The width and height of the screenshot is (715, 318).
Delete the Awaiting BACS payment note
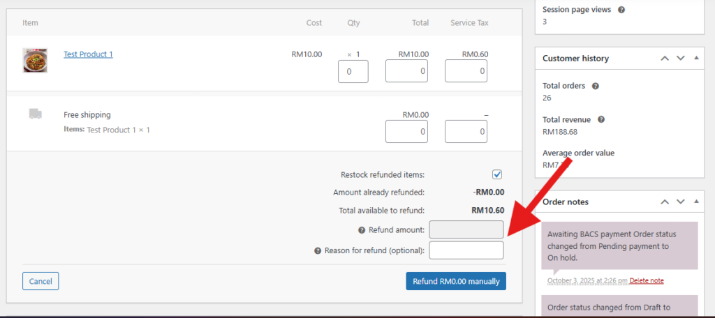pyautogui.click(x=647, y=280)
